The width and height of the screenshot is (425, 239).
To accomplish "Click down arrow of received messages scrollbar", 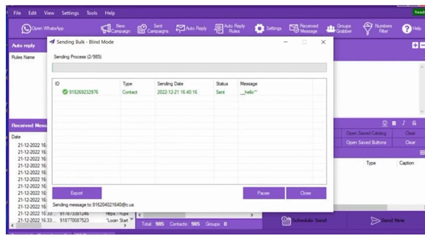I will click(x=132, y=219).
